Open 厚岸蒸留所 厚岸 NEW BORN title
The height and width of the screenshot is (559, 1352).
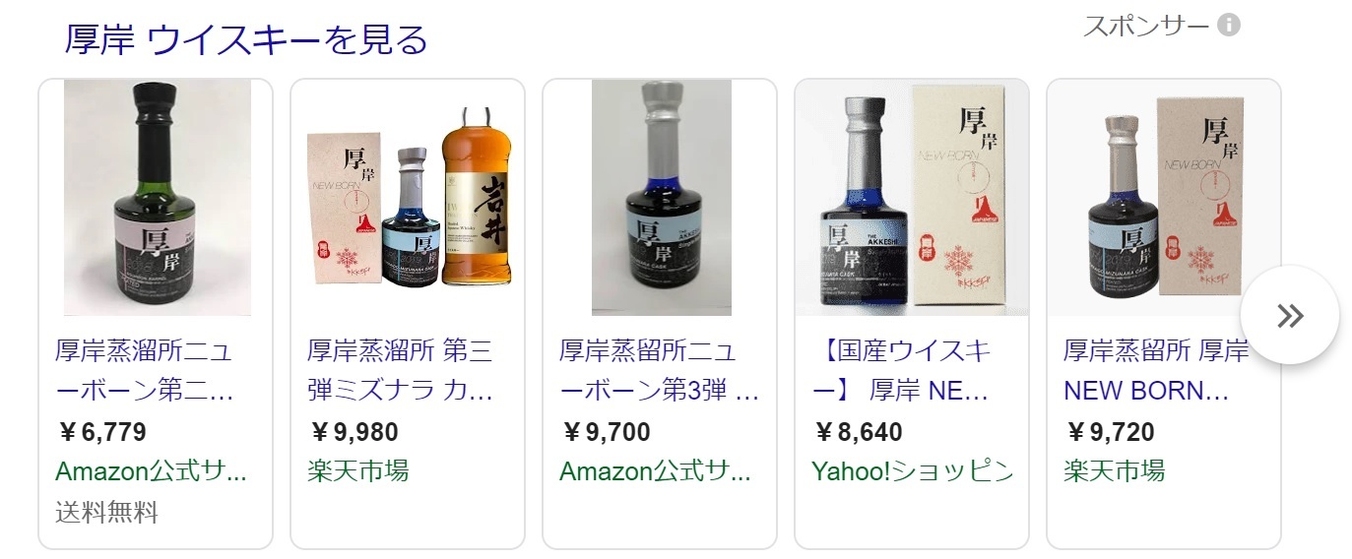point(1156,370)
